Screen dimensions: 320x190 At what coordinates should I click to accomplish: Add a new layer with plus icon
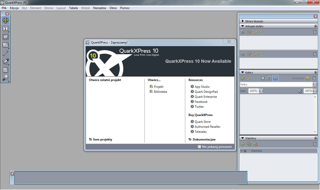coord(242,144)
